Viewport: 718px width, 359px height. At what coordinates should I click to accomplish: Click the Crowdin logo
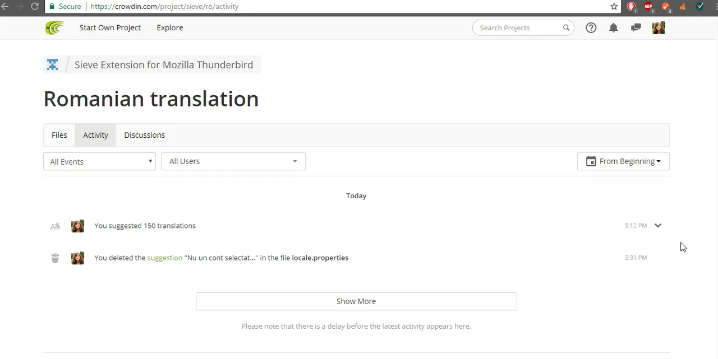(54, 27)
